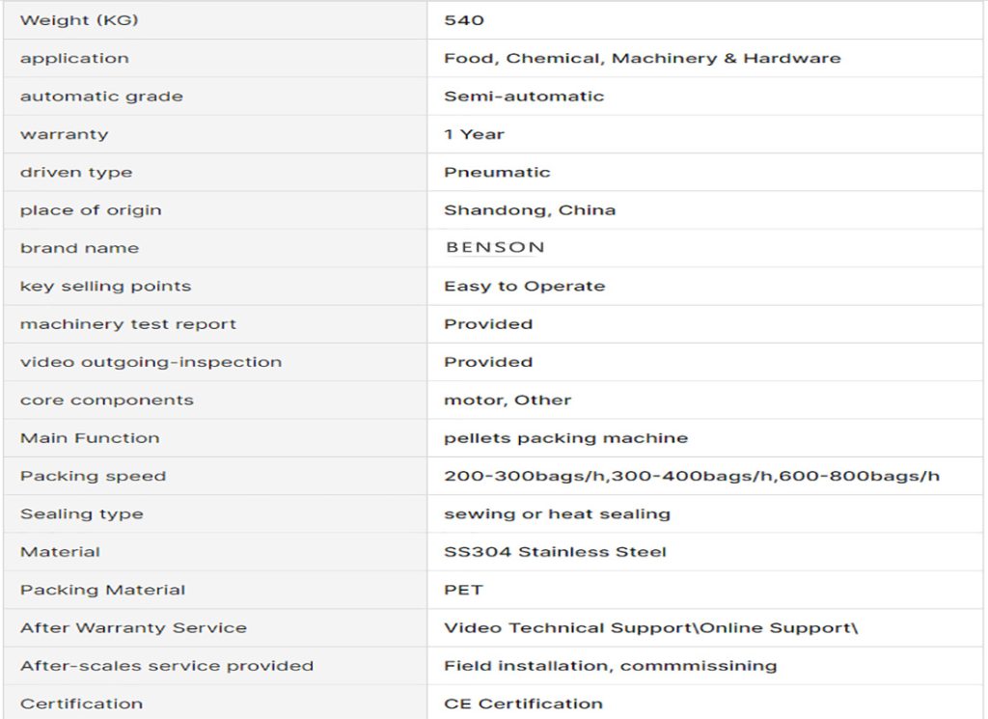The width and height of the screenshot is (988, 719).
Task: Click the "1 Year" warranty value
Action: [x=474, y=134]
